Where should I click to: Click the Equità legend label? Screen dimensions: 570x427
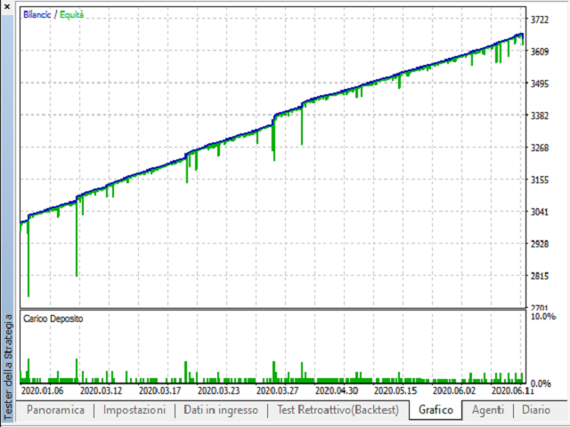pos(71,14)
